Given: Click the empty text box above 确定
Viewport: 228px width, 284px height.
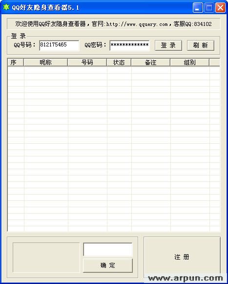Looking at the screenshot, I should click(x=108, y=250).
